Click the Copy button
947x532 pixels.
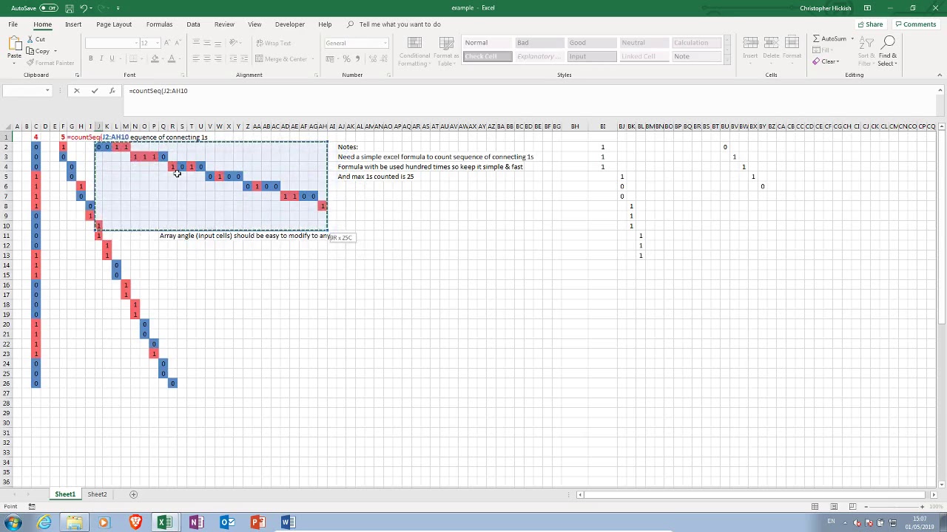(38, 51)
